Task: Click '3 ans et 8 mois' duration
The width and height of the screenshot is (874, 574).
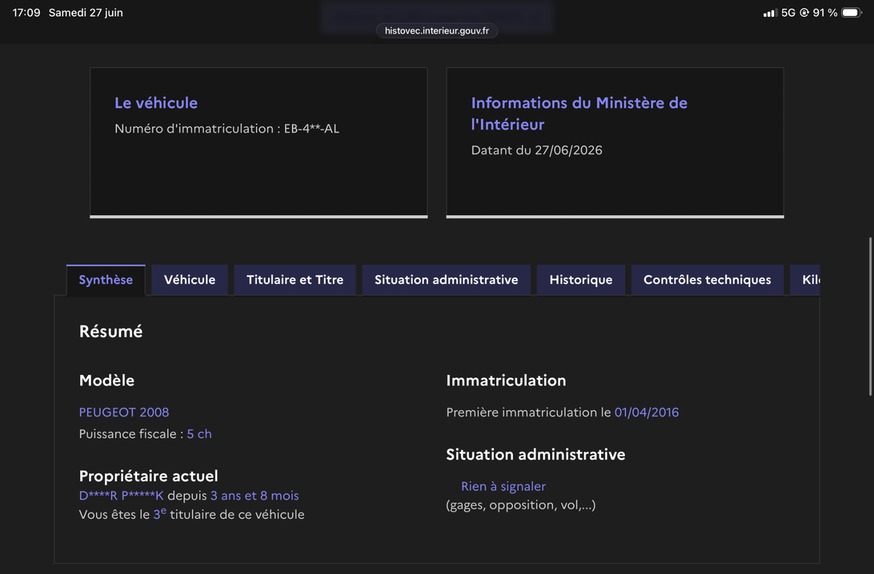Action: coord(255,496)
